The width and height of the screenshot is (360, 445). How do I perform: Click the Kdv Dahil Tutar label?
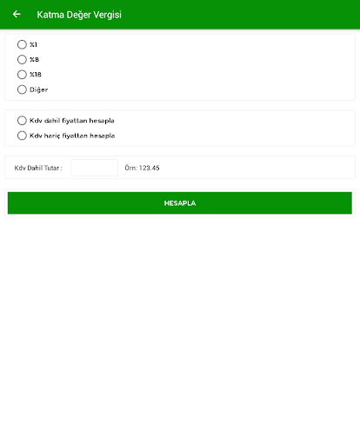point(38,168)
